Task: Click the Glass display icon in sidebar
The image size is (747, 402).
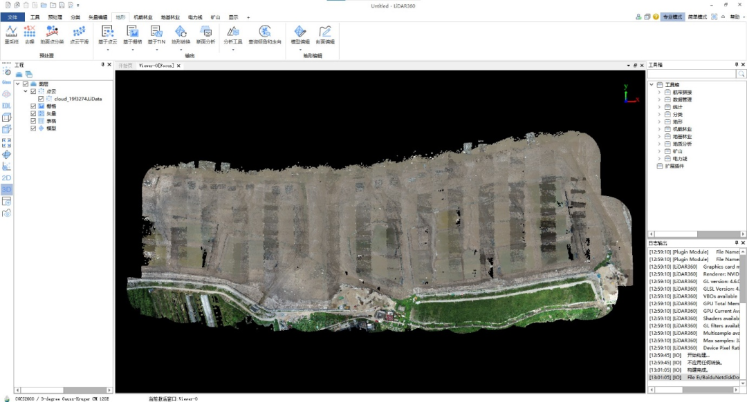Action: [7, 82]
